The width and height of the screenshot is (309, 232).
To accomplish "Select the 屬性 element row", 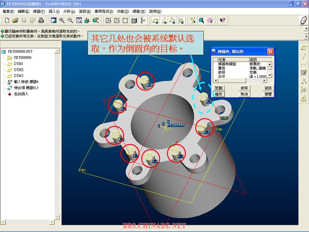I will pyautogui.click(x=240, y=68).
